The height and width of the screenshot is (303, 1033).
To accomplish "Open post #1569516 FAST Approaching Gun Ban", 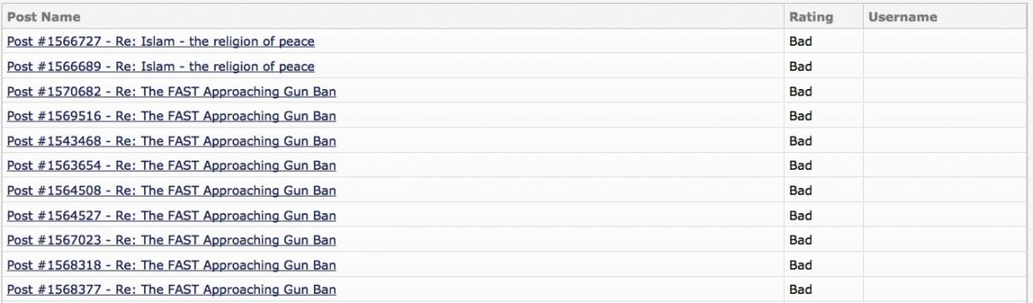I will 172,116.
